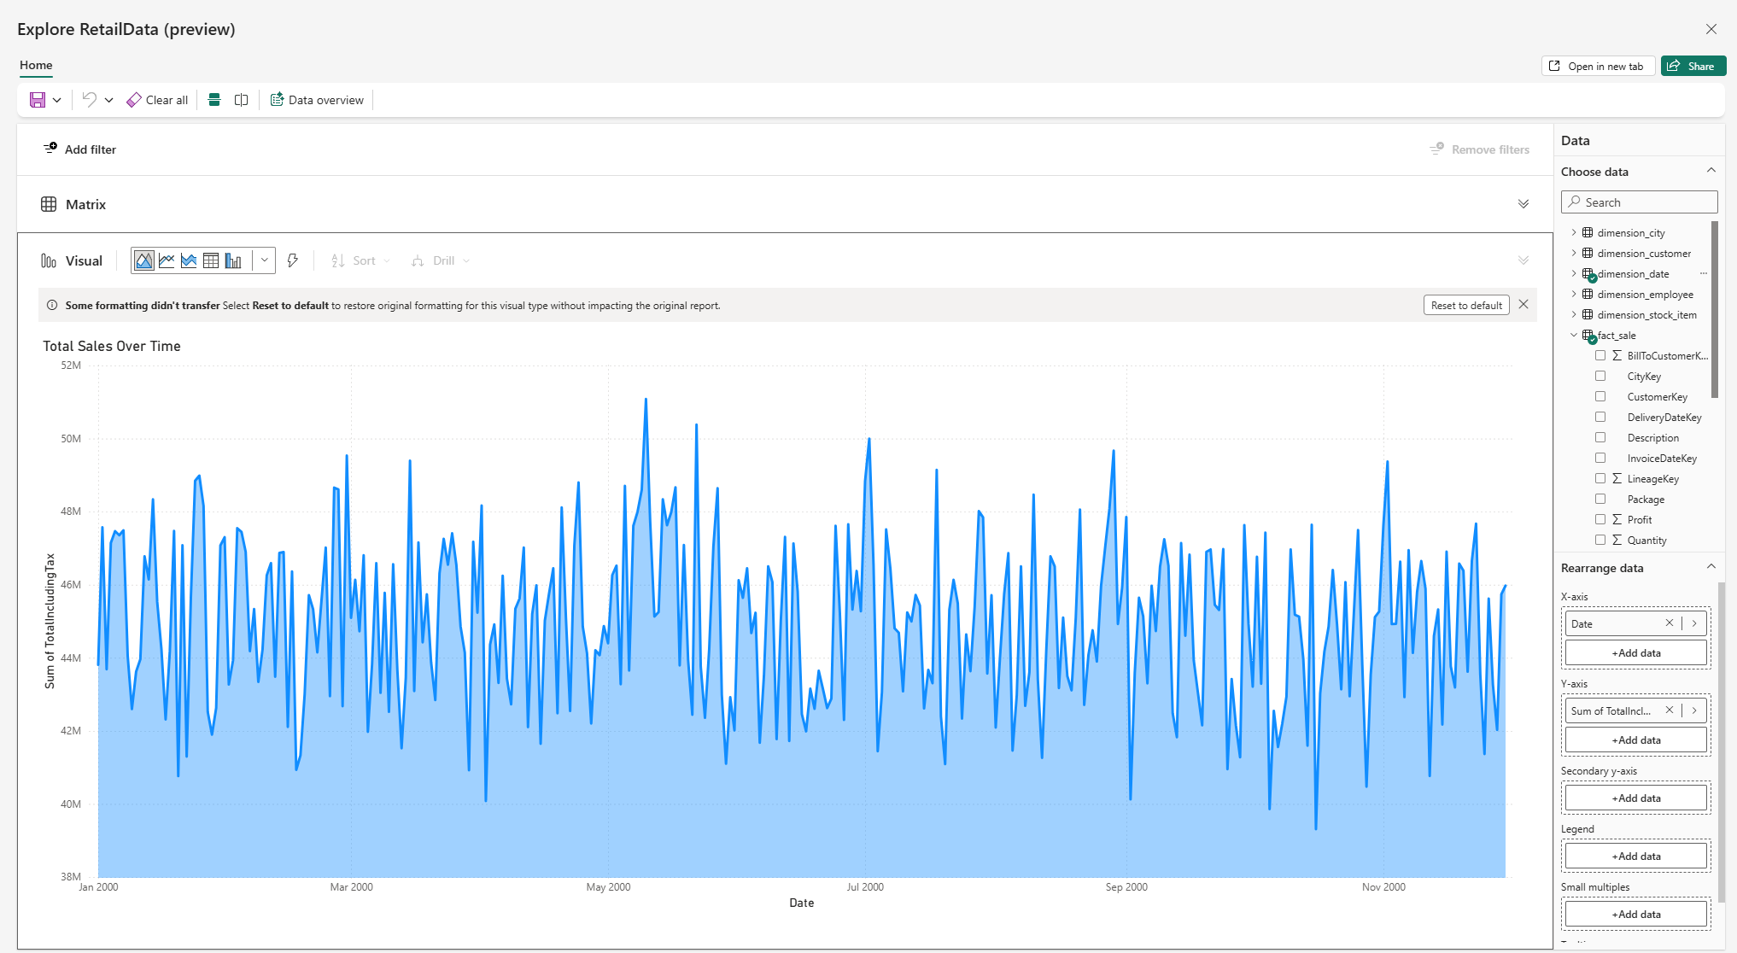
Task: Check the Quantity field checkbox
Action: pyautogui.click(x=1601, y=540)
